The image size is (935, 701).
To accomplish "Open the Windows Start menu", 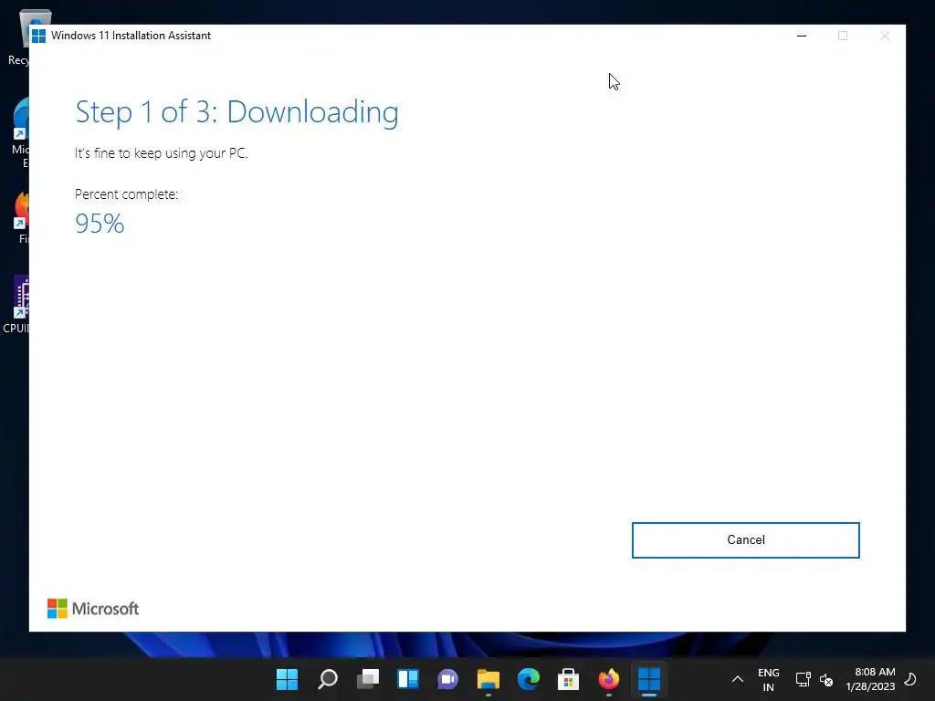I will (287, 679).
